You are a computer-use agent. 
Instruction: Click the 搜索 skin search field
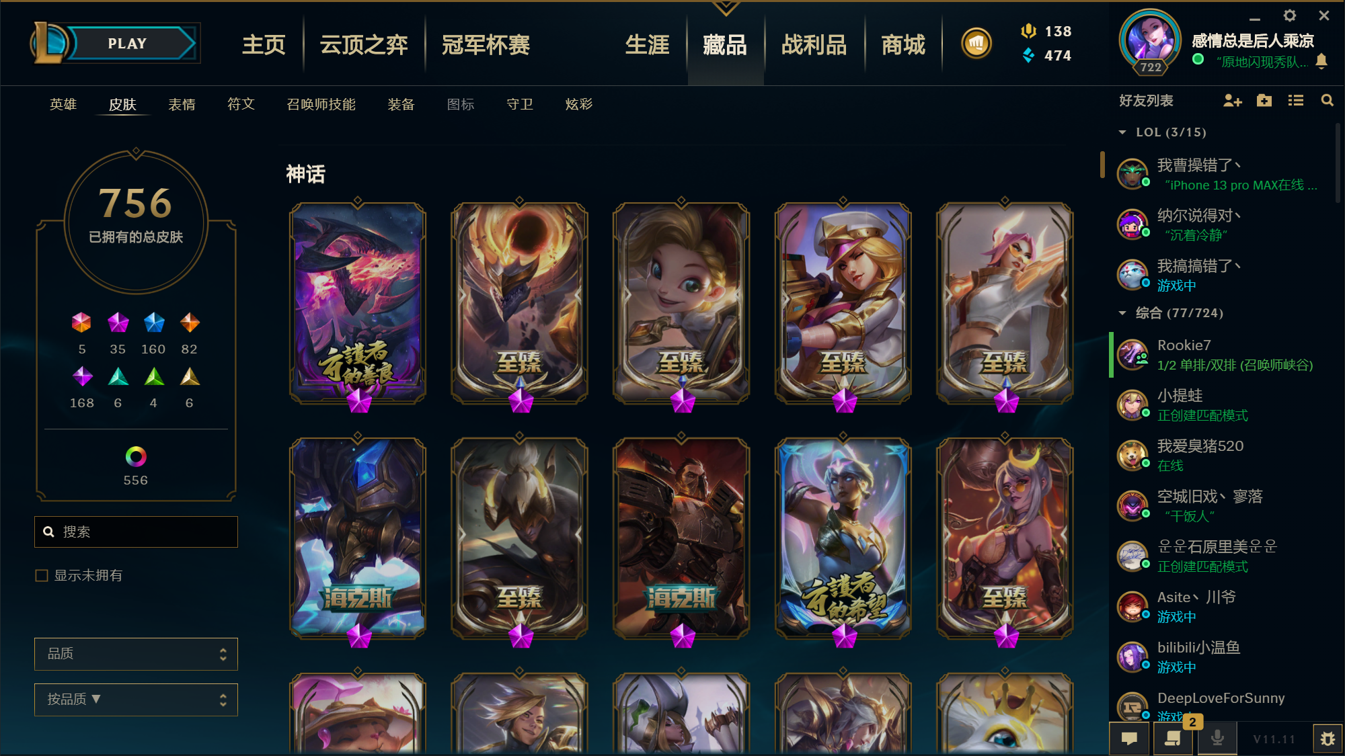click(136, 532)
